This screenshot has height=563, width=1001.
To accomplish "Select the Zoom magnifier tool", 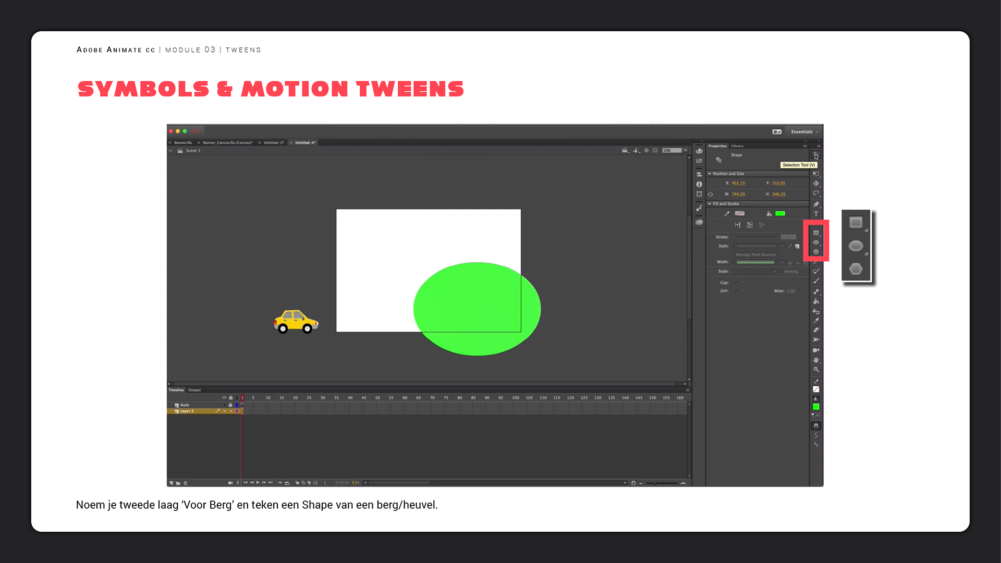I will coord(816,370).
